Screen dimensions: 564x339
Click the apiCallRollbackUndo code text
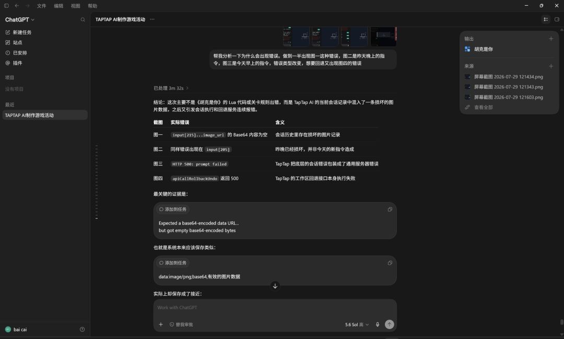tap(195, 179)
